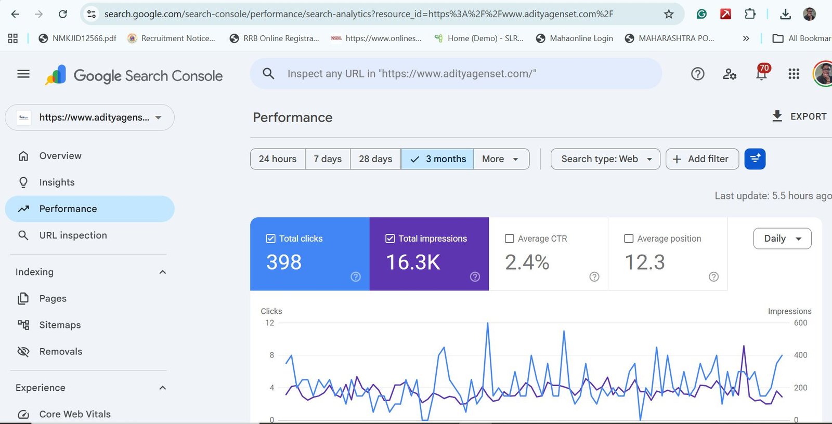Open Recruitment Notice bookmark
The width and height of the screenshot is (832, 424).
point(171,38)
